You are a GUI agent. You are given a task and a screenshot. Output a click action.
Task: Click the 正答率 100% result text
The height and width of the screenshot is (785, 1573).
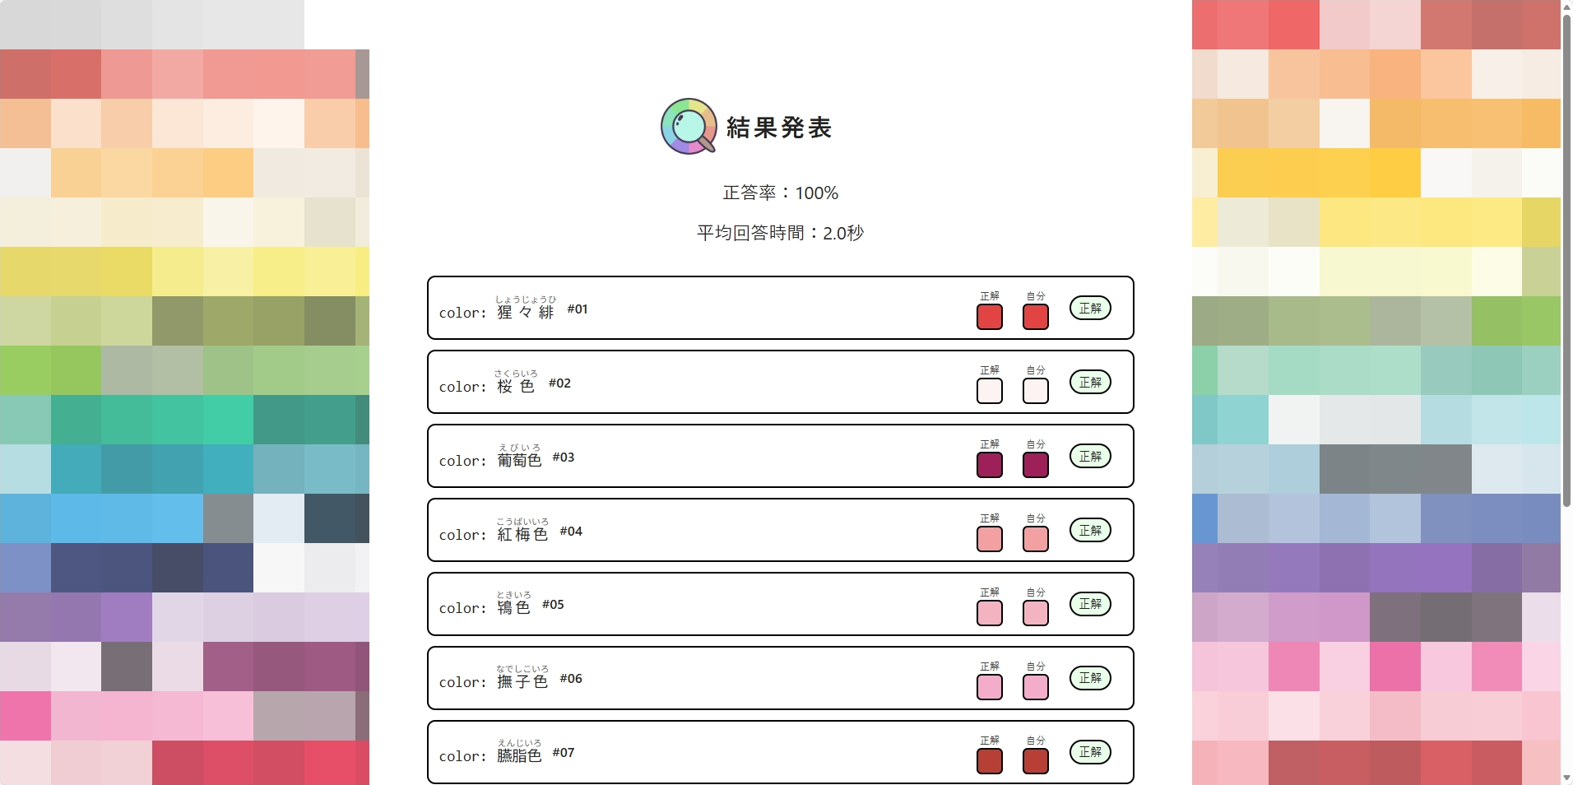tap(780, 193)
